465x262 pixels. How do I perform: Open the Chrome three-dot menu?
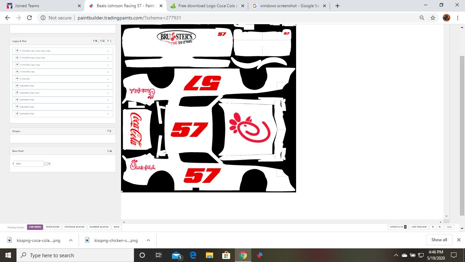tap(457, 18)
